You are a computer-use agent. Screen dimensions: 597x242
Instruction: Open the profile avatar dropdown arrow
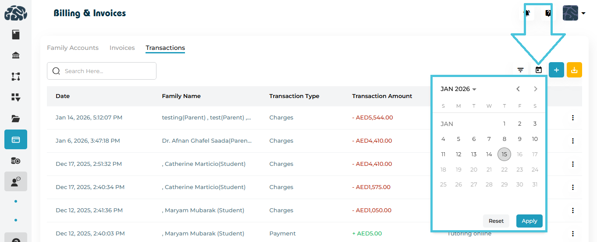click(583, 13)
